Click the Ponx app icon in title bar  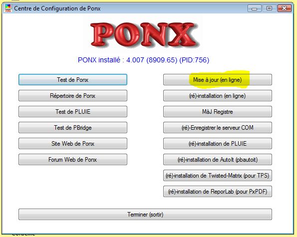[8, 8]
